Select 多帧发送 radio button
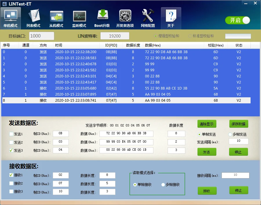 tap(230, 134)
